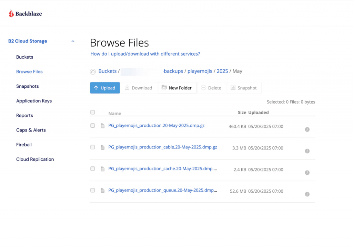
Task: Click the Download button
Action: (x=139, y=88)
